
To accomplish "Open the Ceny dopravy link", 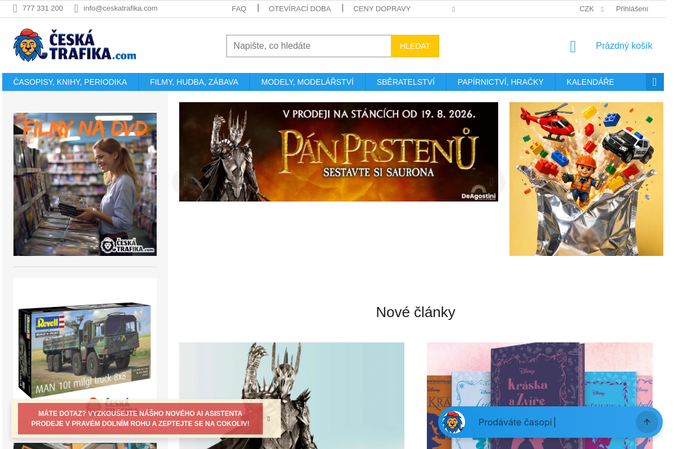I will click(382, 9).
